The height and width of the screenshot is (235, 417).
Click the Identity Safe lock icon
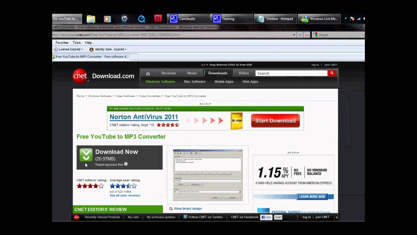coord(92,49)
